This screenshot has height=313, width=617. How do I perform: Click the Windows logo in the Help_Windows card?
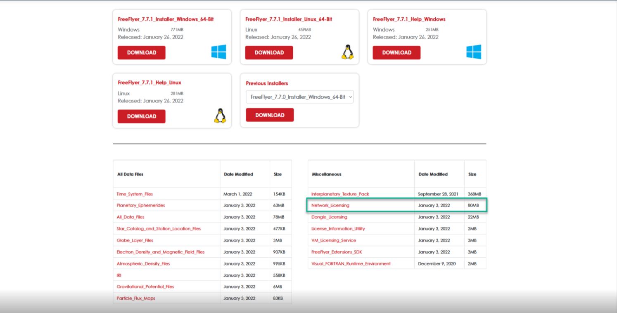click(474, 52)
